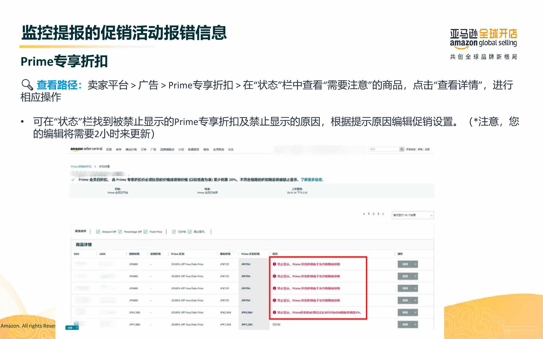Screen dimensions: 543x339
Task: Open the B2B menu
Action: [x=231, y=149]
